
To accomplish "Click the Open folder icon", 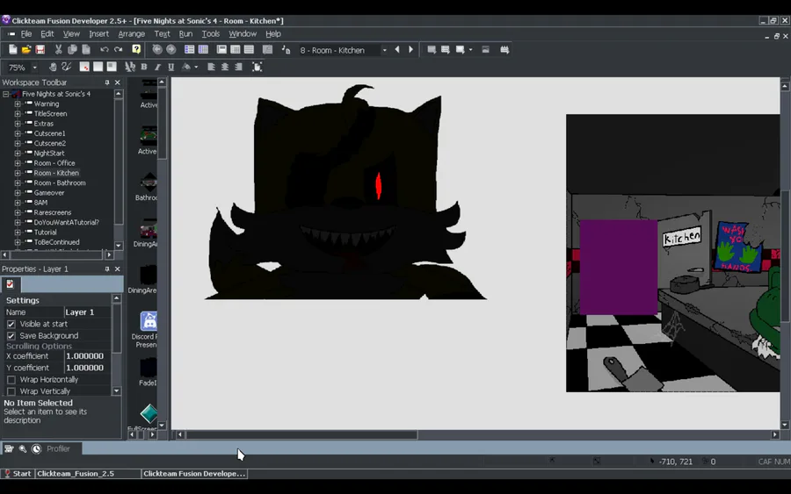I will click(26, 50).
